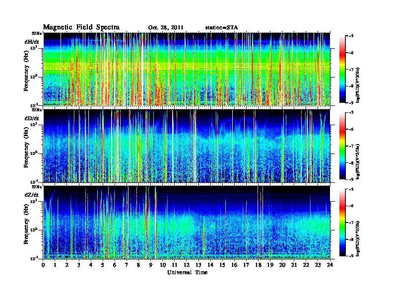Click the "station=STA" label
Image resolution: width=393 pixels, height=304 pixels.
coord(222,27)
